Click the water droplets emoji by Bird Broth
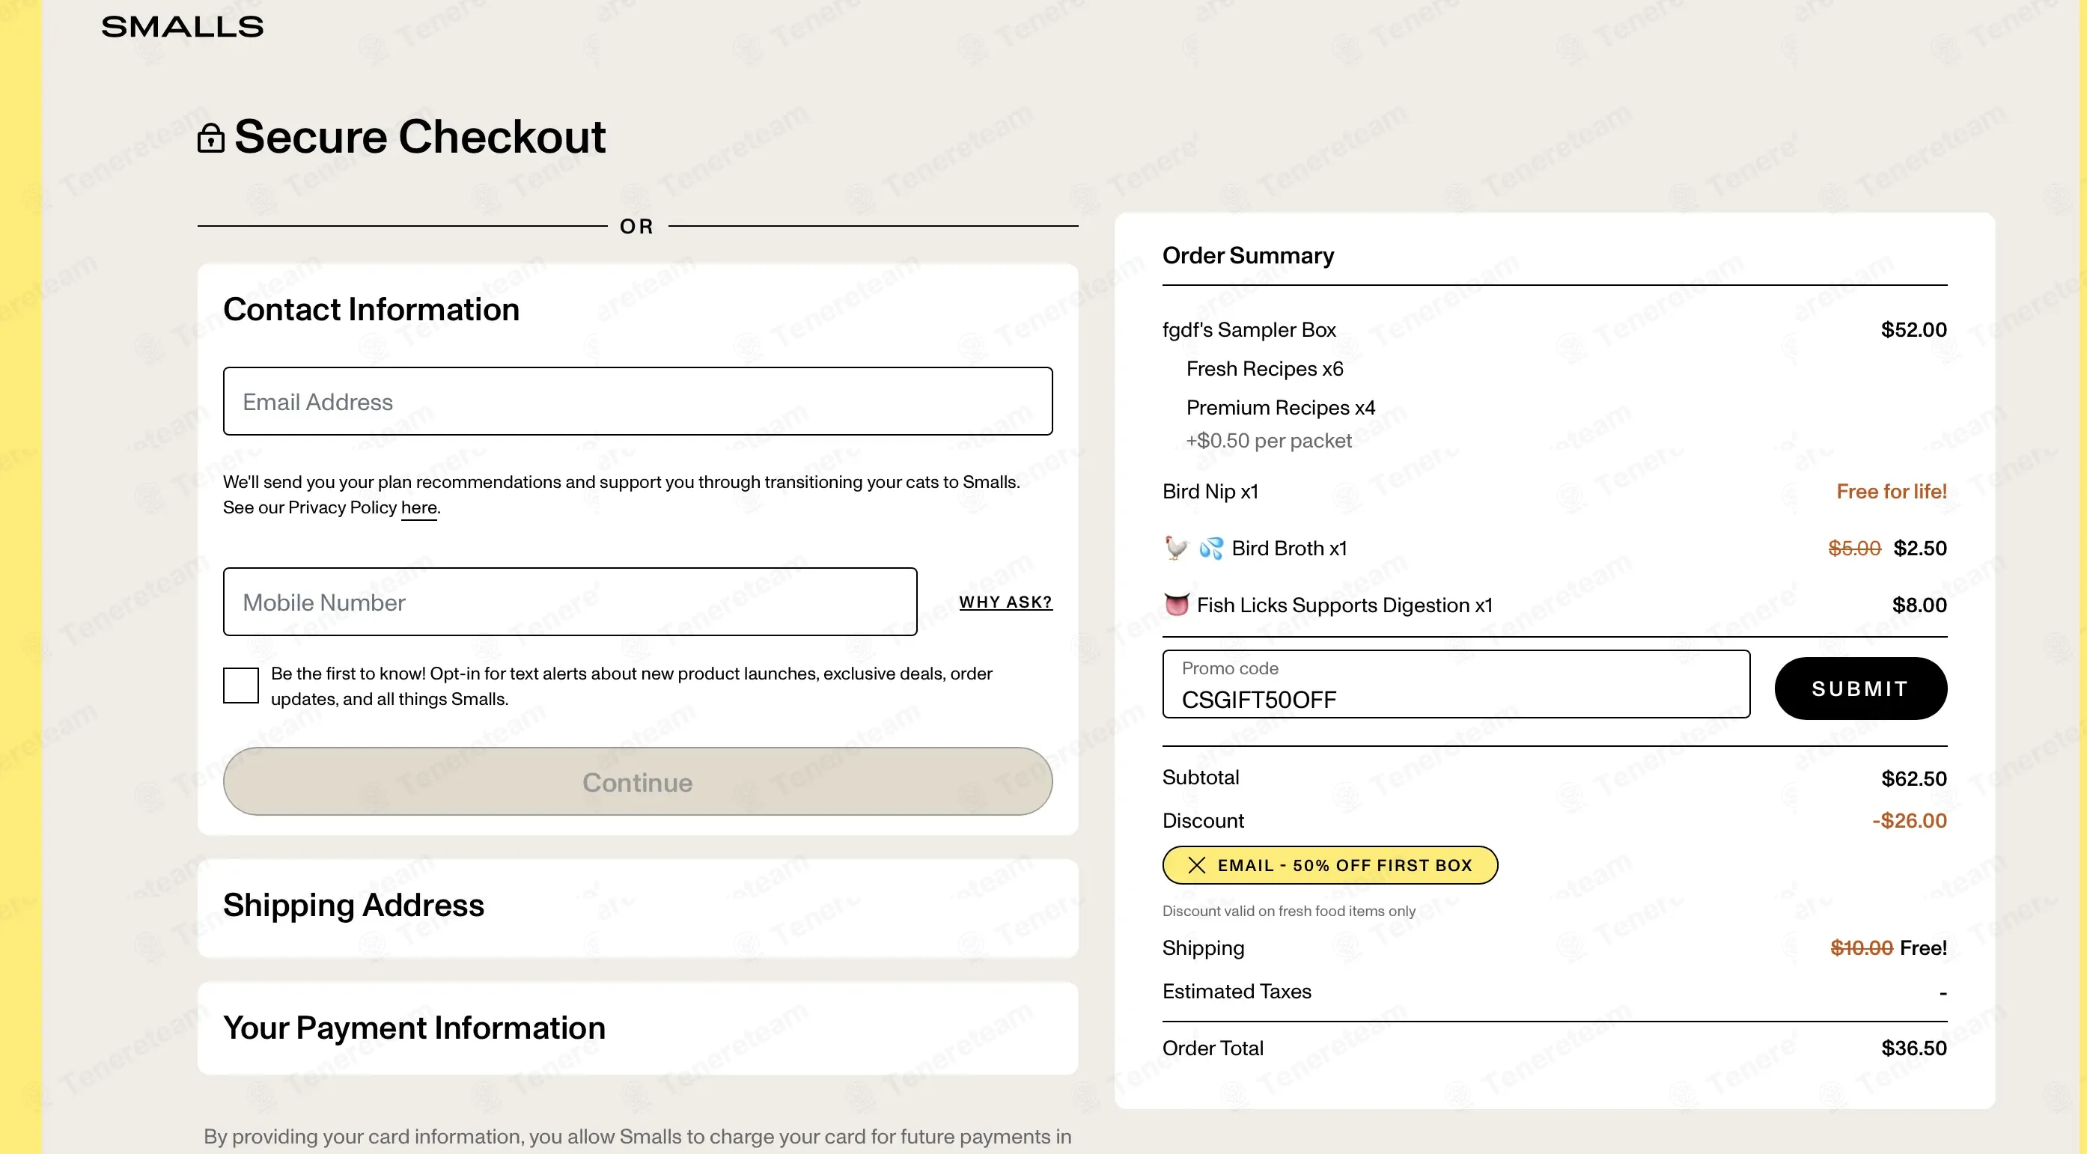The width and height of the screenshot is (2087, 1154). pyautogui.click(x=1211, y=549)
